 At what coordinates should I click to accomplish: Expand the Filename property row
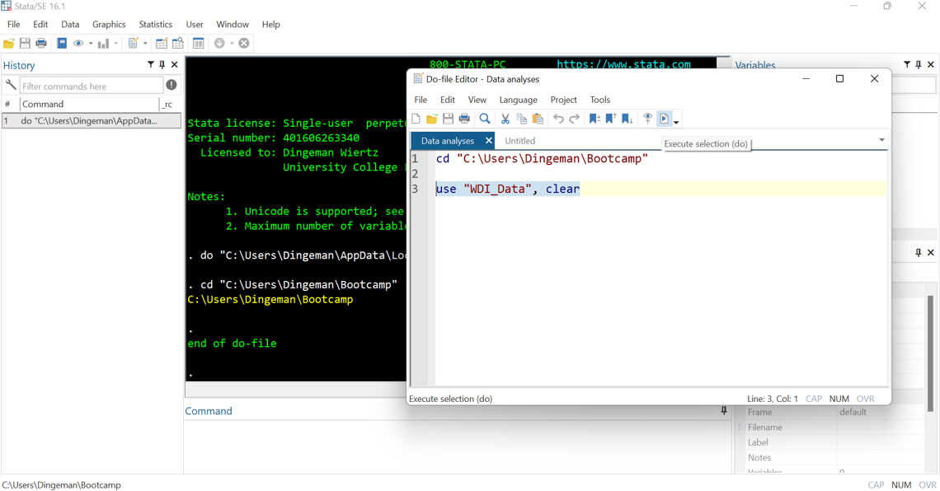pos(740,428)
